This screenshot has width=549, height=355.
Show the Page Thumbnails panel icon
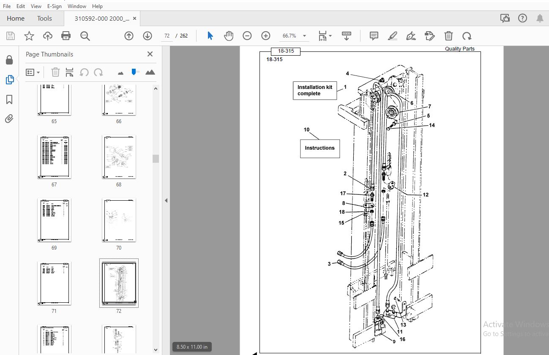coord(9,79)
